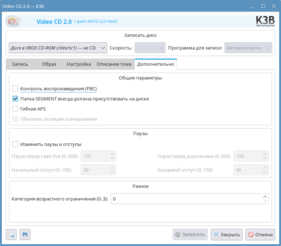Click the Video CD disc icon in the header
The height and width of the screenshot is (246, 281).
pyautogui.click(x=14, y=22)
